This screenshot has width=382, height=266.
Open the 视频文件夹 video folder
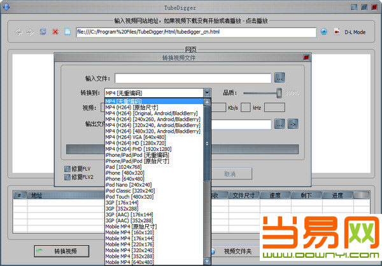pyautogui.click(x=237, y=251)
